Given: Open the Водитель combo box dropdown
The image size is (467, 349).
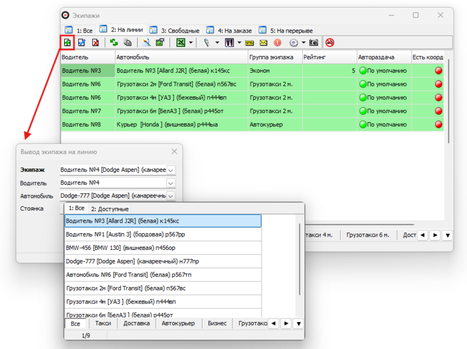Looking at the screenshot, I should pyautogui.click(x=170, y=183).
